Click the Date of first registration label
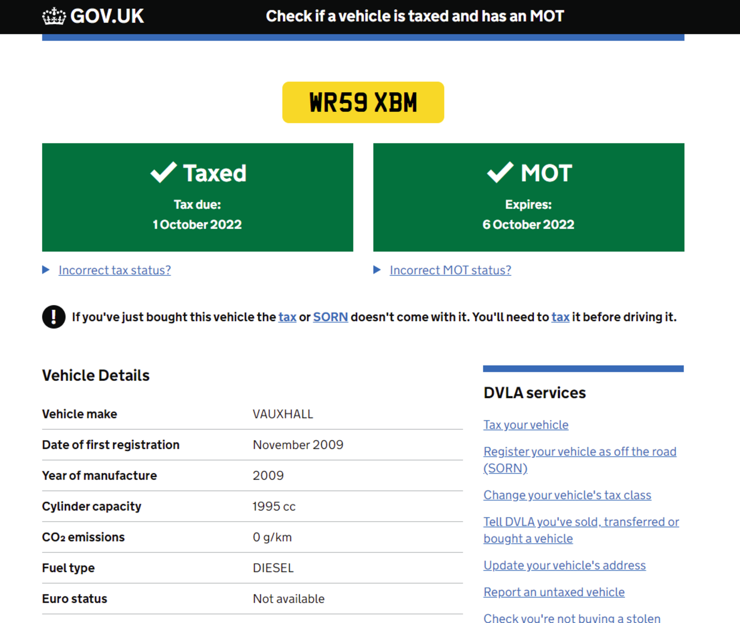740x623 pixels. pyautogui.click(x=111, y=445)
